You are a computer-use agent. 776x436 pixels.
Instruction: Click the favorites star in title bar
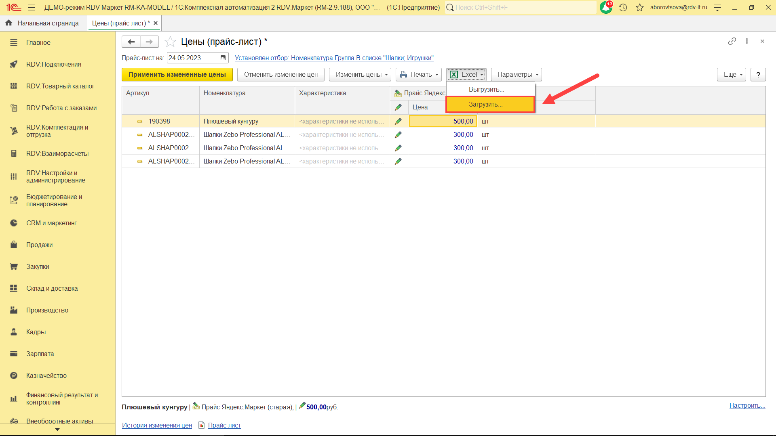639,8
